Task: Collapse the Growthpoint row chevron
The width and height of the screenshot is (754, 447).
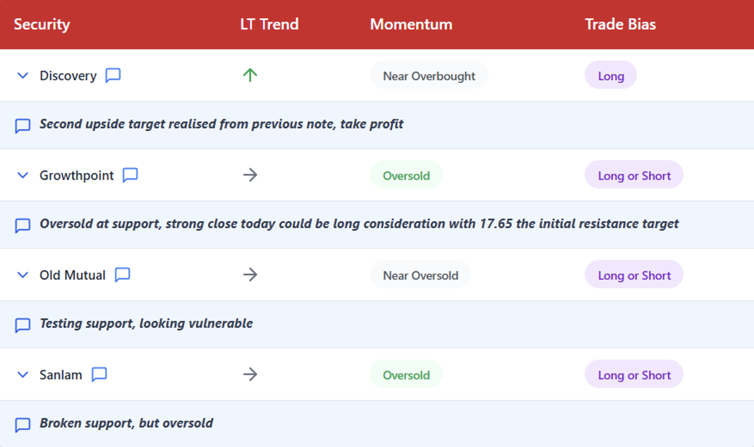Action: (x=22, y=175)
